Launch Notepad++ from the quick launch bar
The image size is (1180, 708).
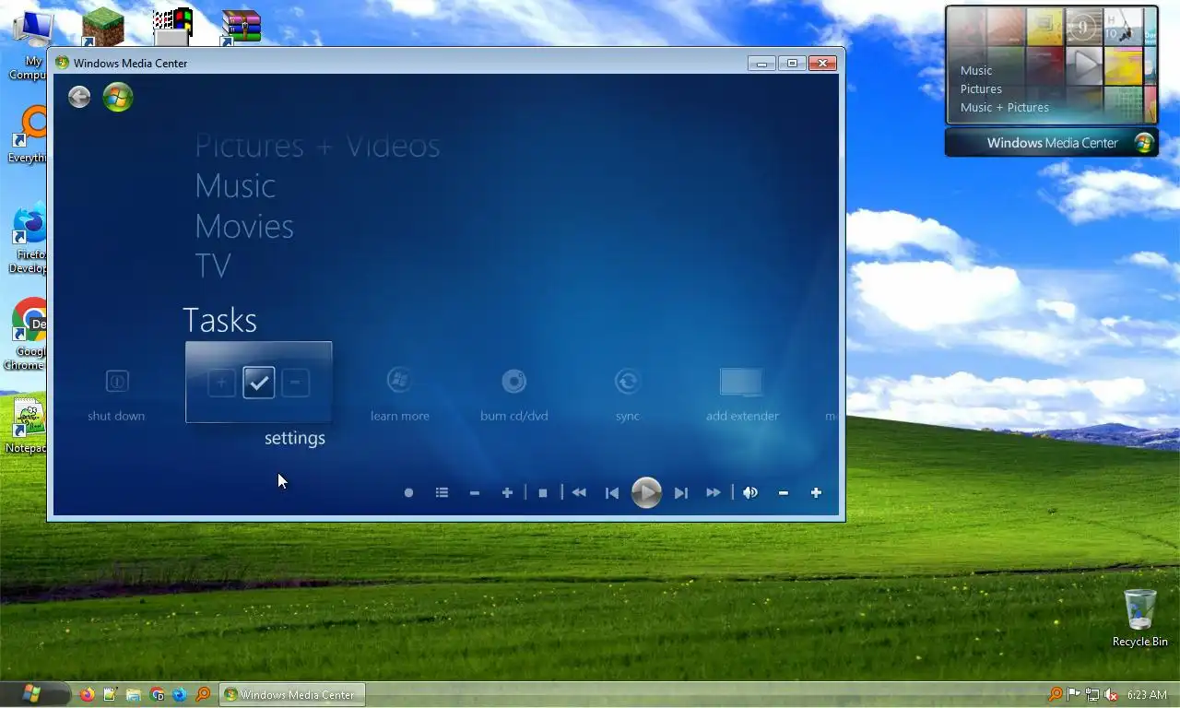(x=111, y=694)
